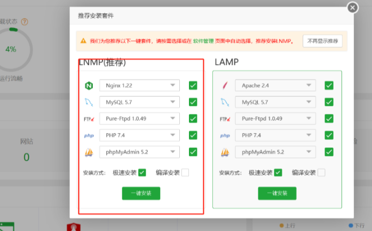Viewport: 372px width, 231px height.
Task: Click the phpMyAdmin sailboat icon in LNMP
Action: [x=89, y=152]
